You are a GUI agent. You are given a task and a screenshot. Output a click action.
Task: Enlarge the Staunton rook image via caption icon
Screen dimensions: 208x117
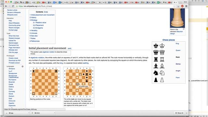[x=184, y=29]
